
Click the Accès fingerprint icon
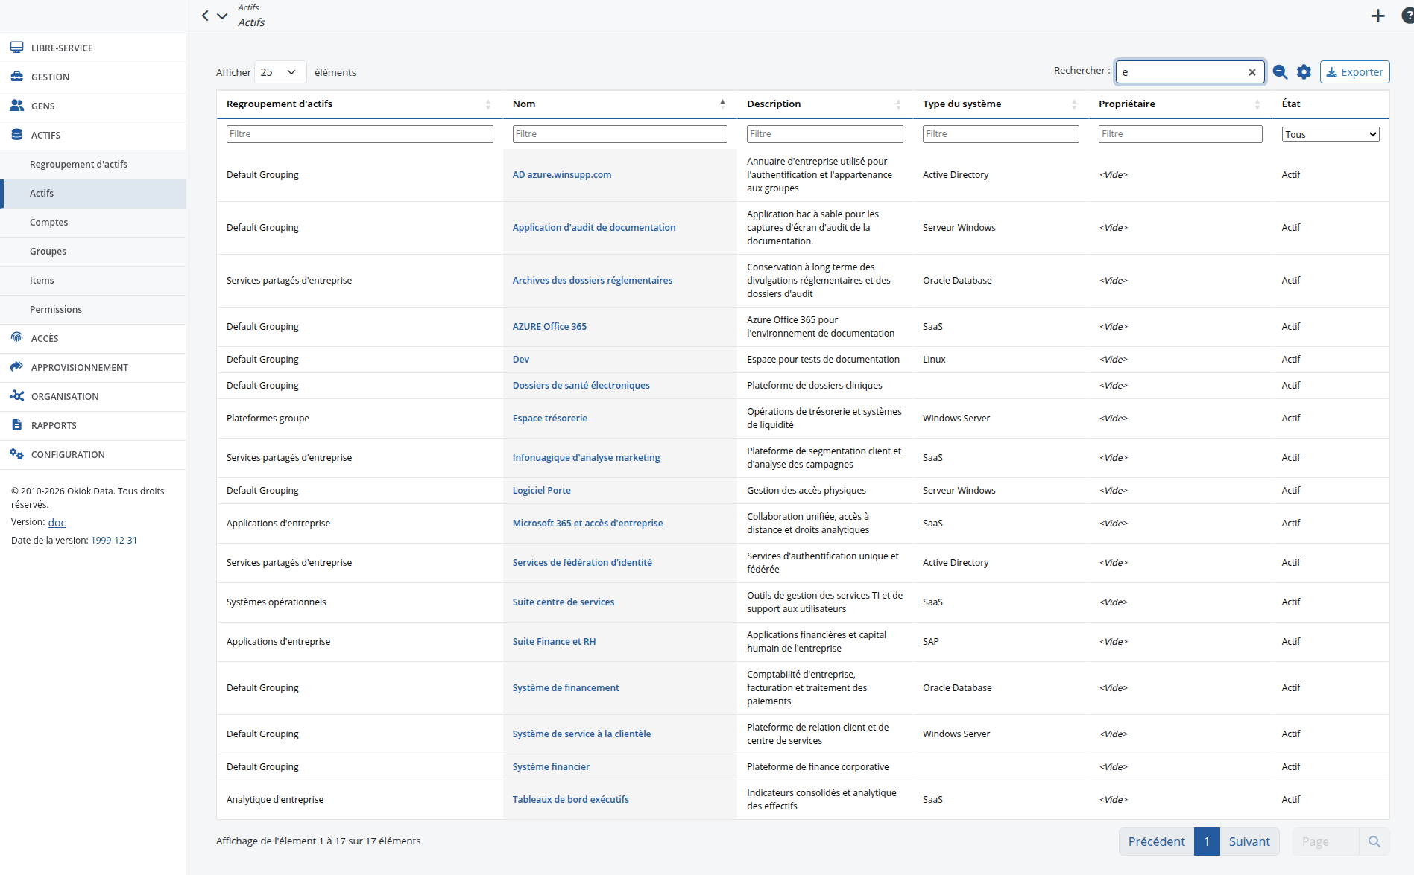coord(16,338)
